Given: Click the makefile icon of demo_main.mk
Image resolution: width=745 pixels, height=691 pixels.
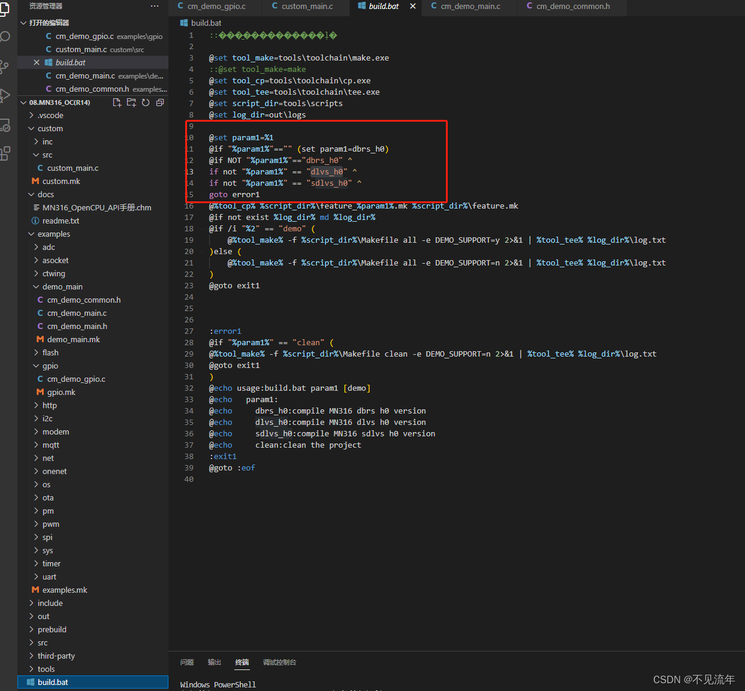Looking at the screenshot, I should click(x=40, y=339).
